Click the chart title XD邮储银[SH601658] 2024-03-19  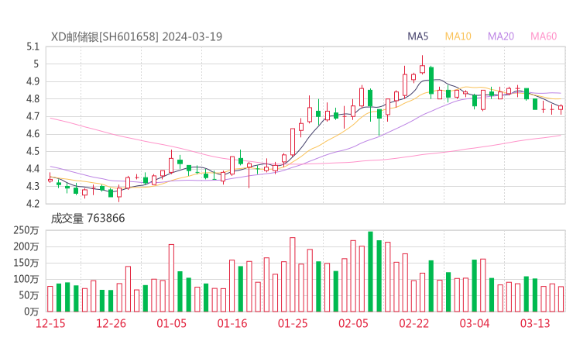point(136,36)
